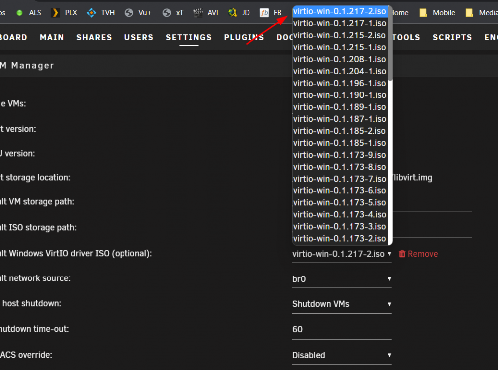Open the SCRIPTS tab
This screenshot has width=498, height=370.
(452, 37)
